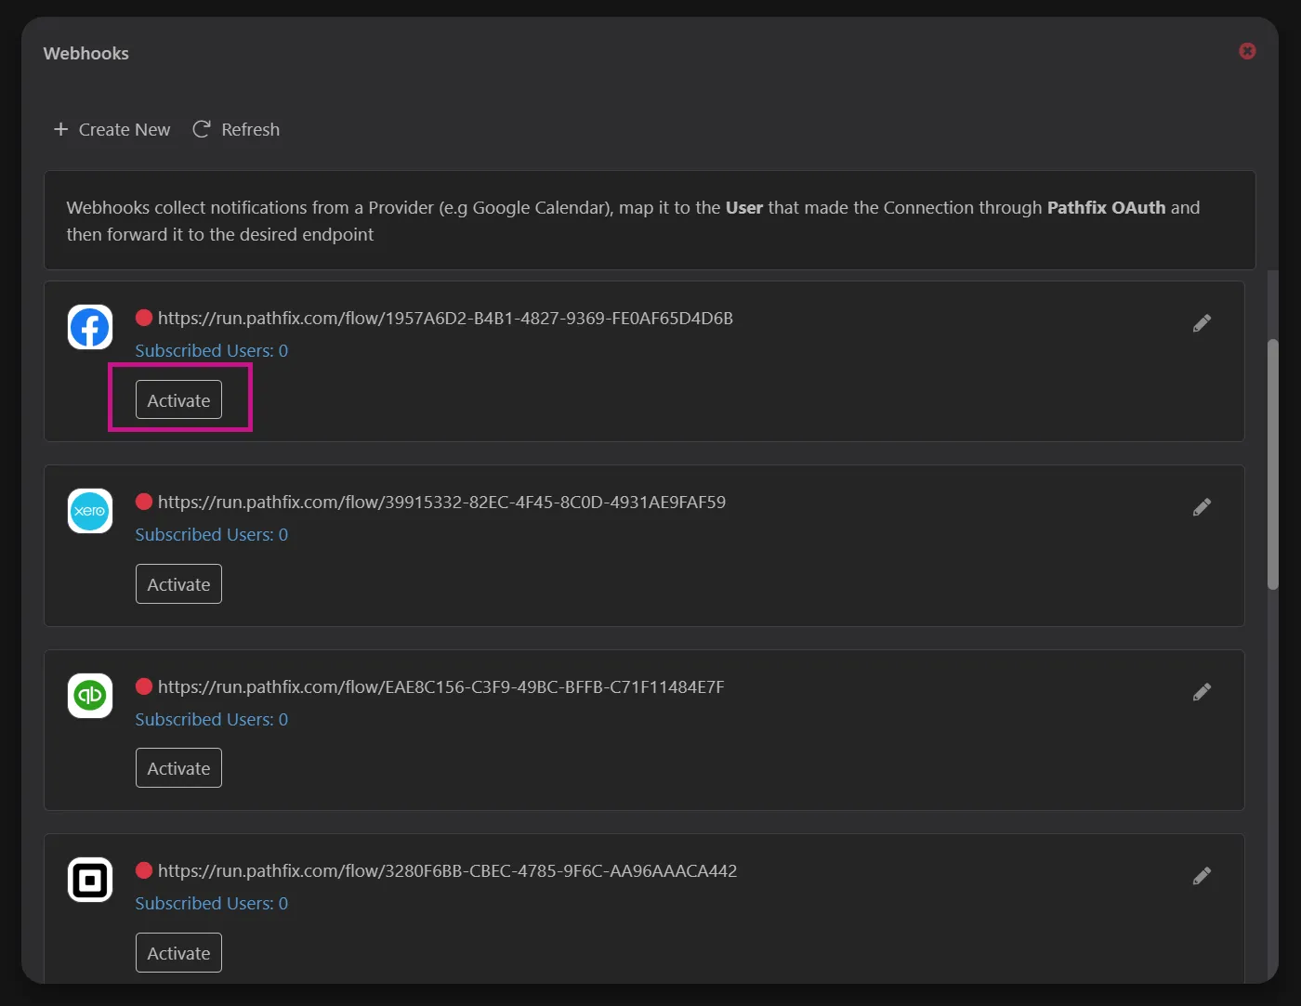Refresh the webhooks list
The image size is (1301, 1006).
(236, 129)
